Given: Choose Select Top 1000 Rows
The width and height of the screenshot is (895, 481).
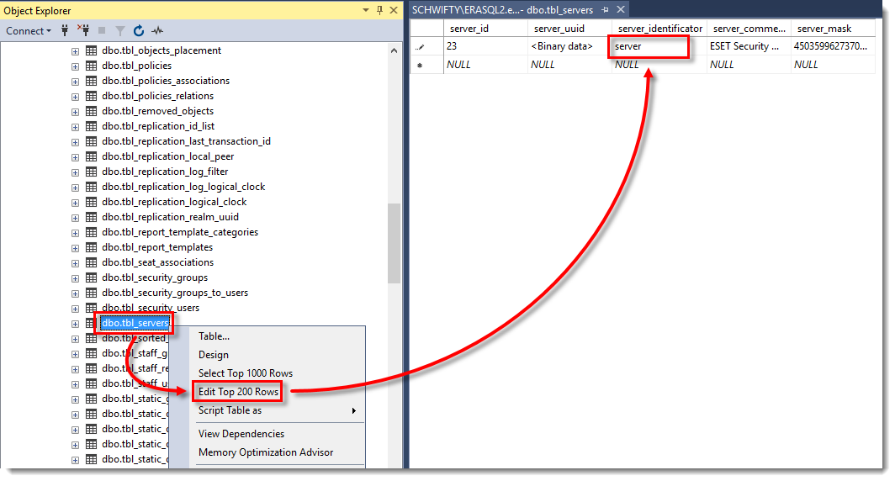Looking at the screenshot, I should [x=246, y=373].
